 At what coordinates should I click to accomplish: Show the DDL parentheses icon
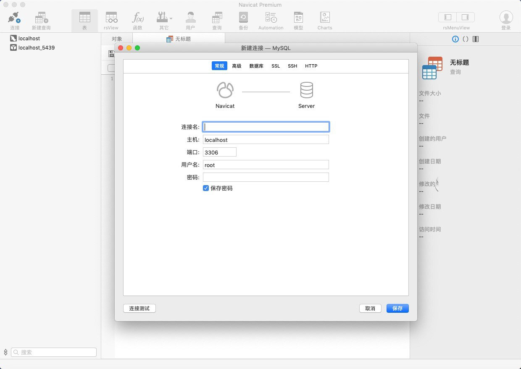(466, 39)
